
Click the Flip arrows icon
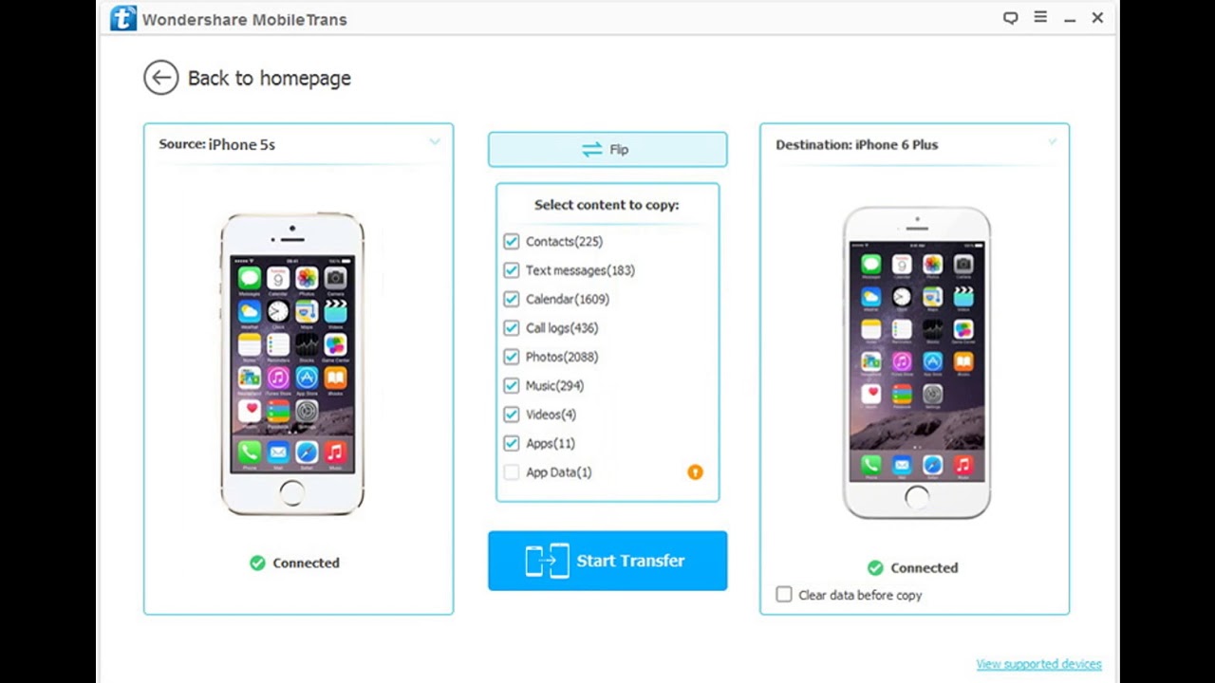(x=592, y=149)
